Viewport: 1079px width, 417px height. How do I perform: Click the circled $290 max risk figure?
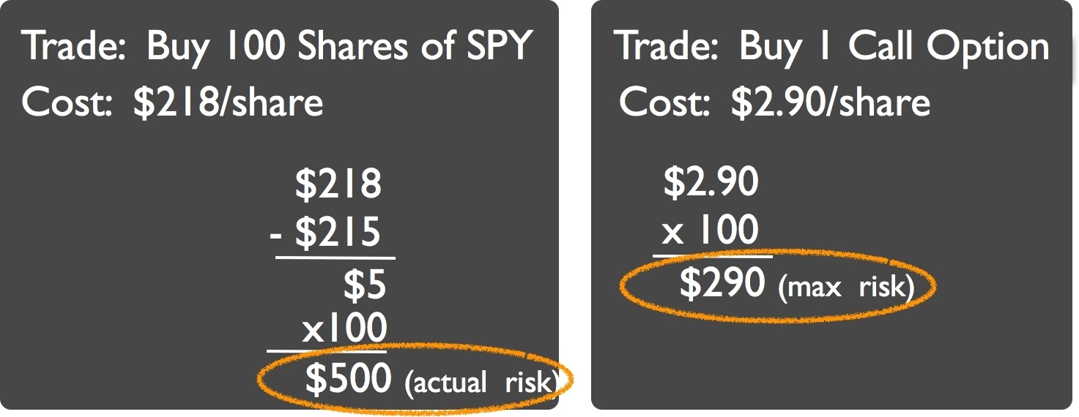[722, 283]
